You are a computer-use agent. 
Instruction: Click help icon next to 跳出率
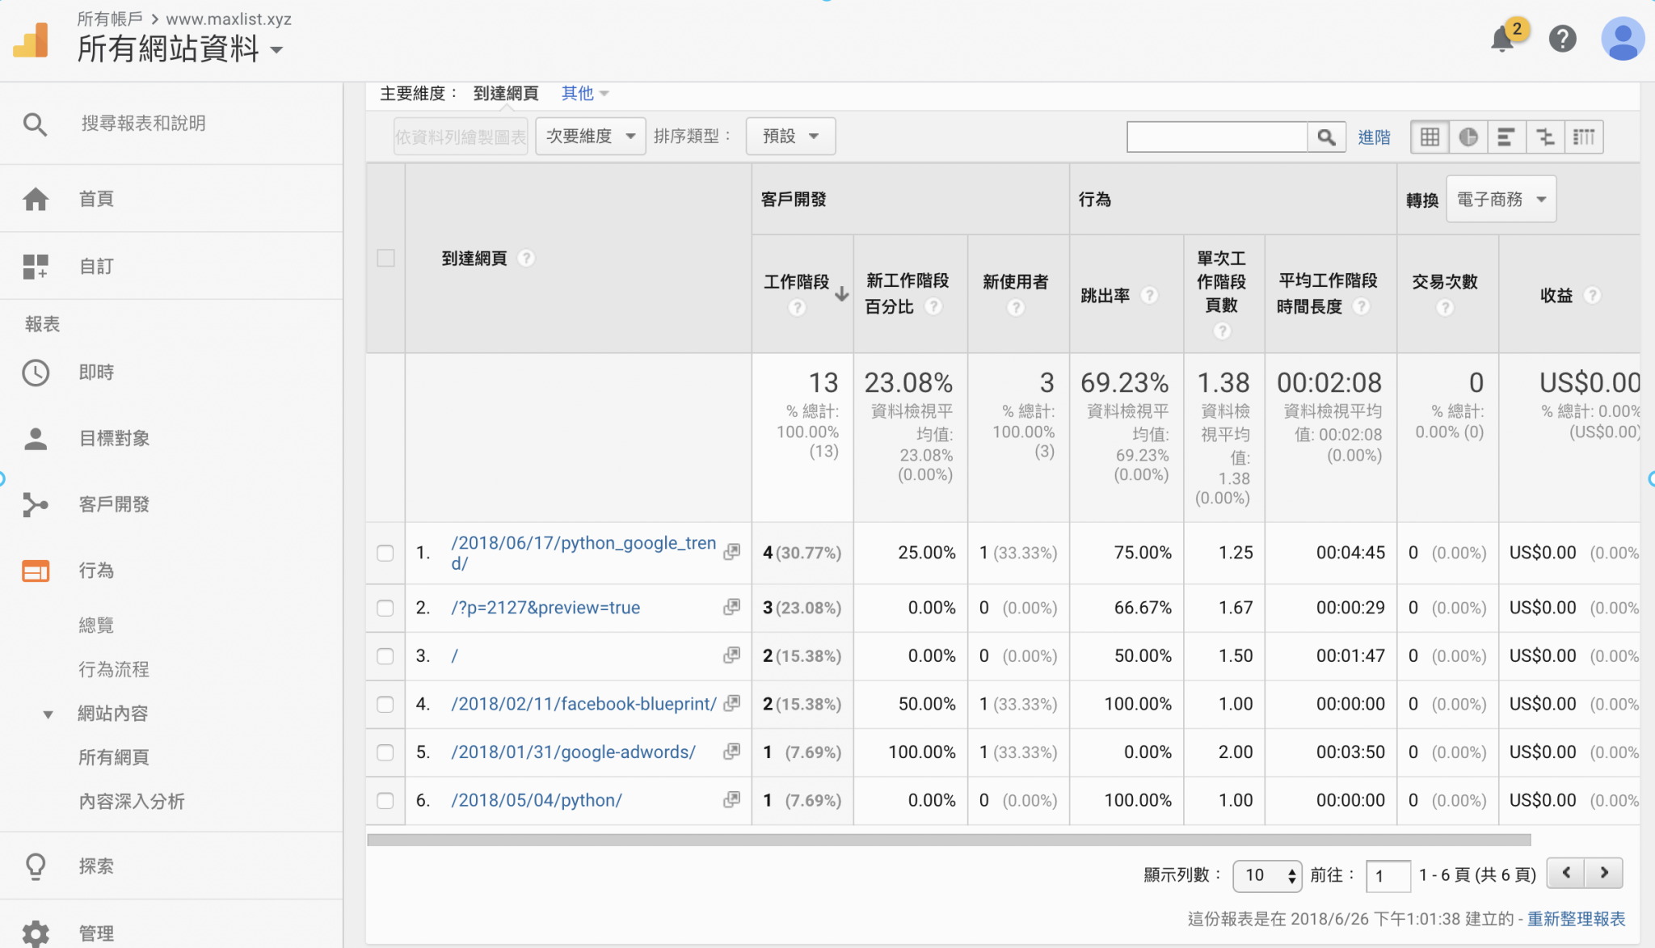pyautogui.click(x=1149, y=296)
